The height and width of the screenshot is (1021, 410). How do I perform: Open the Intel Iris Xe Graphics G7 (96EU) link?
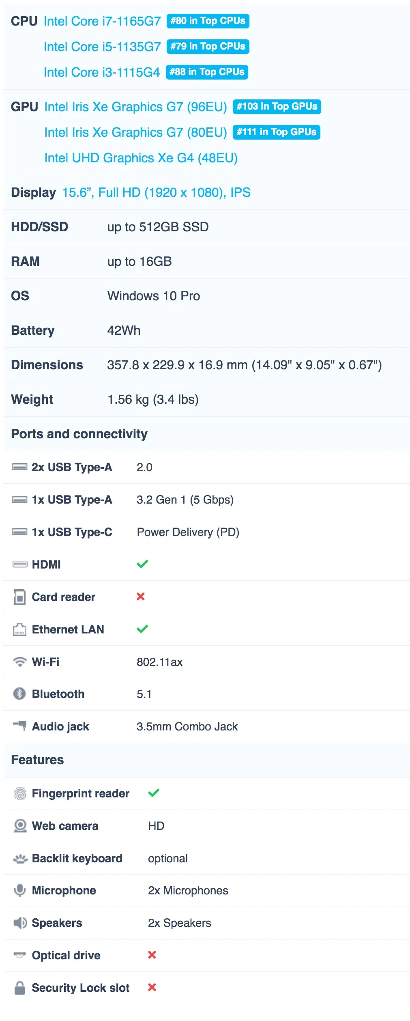pos(135,107)
